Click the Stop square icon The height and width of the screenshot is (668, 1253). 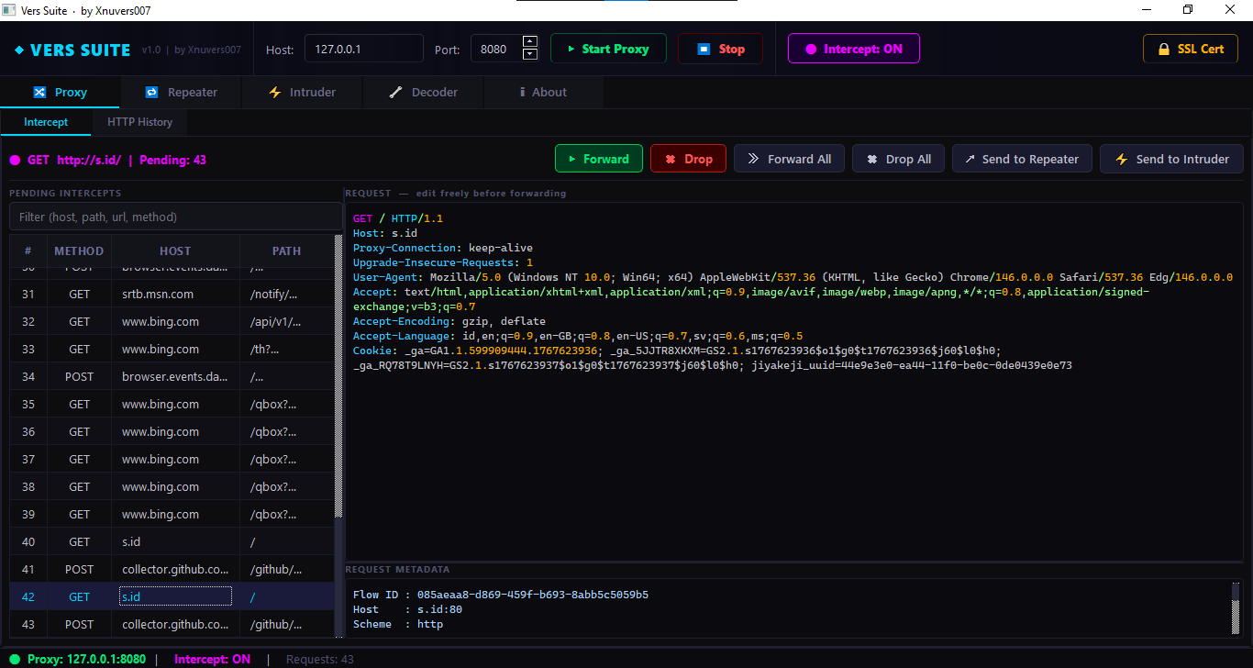pos(704,48)
